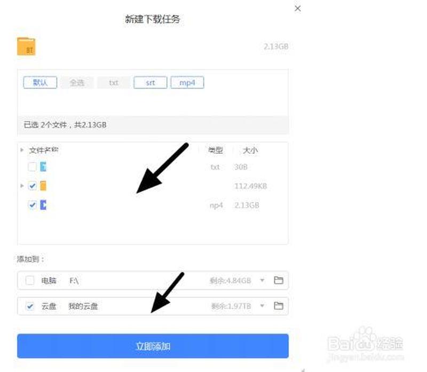
Task: Click the F:\ path field
Action: (x=74, y=281)
